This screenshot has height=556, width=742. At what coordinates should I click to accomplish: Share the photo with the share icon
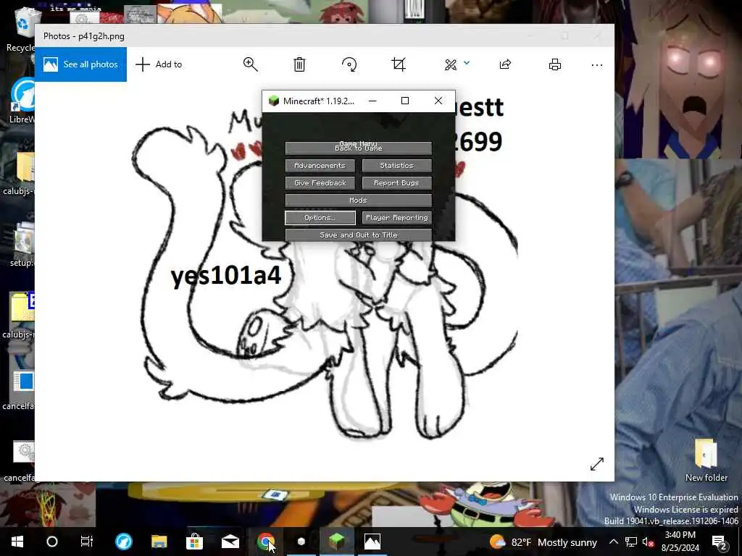pos(505,64)
